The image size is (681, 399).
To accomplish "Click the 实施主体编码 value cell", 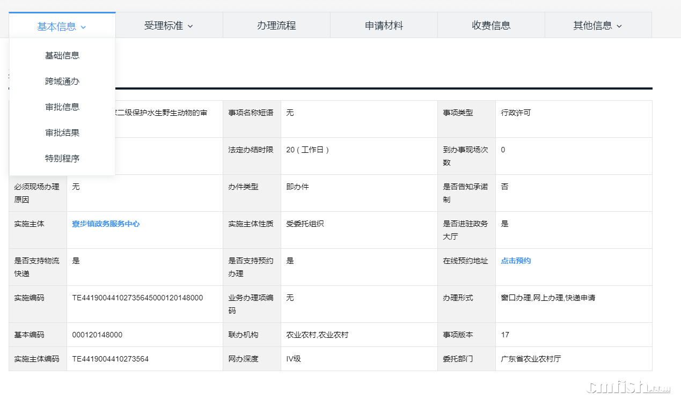I will tap(110, 359).
